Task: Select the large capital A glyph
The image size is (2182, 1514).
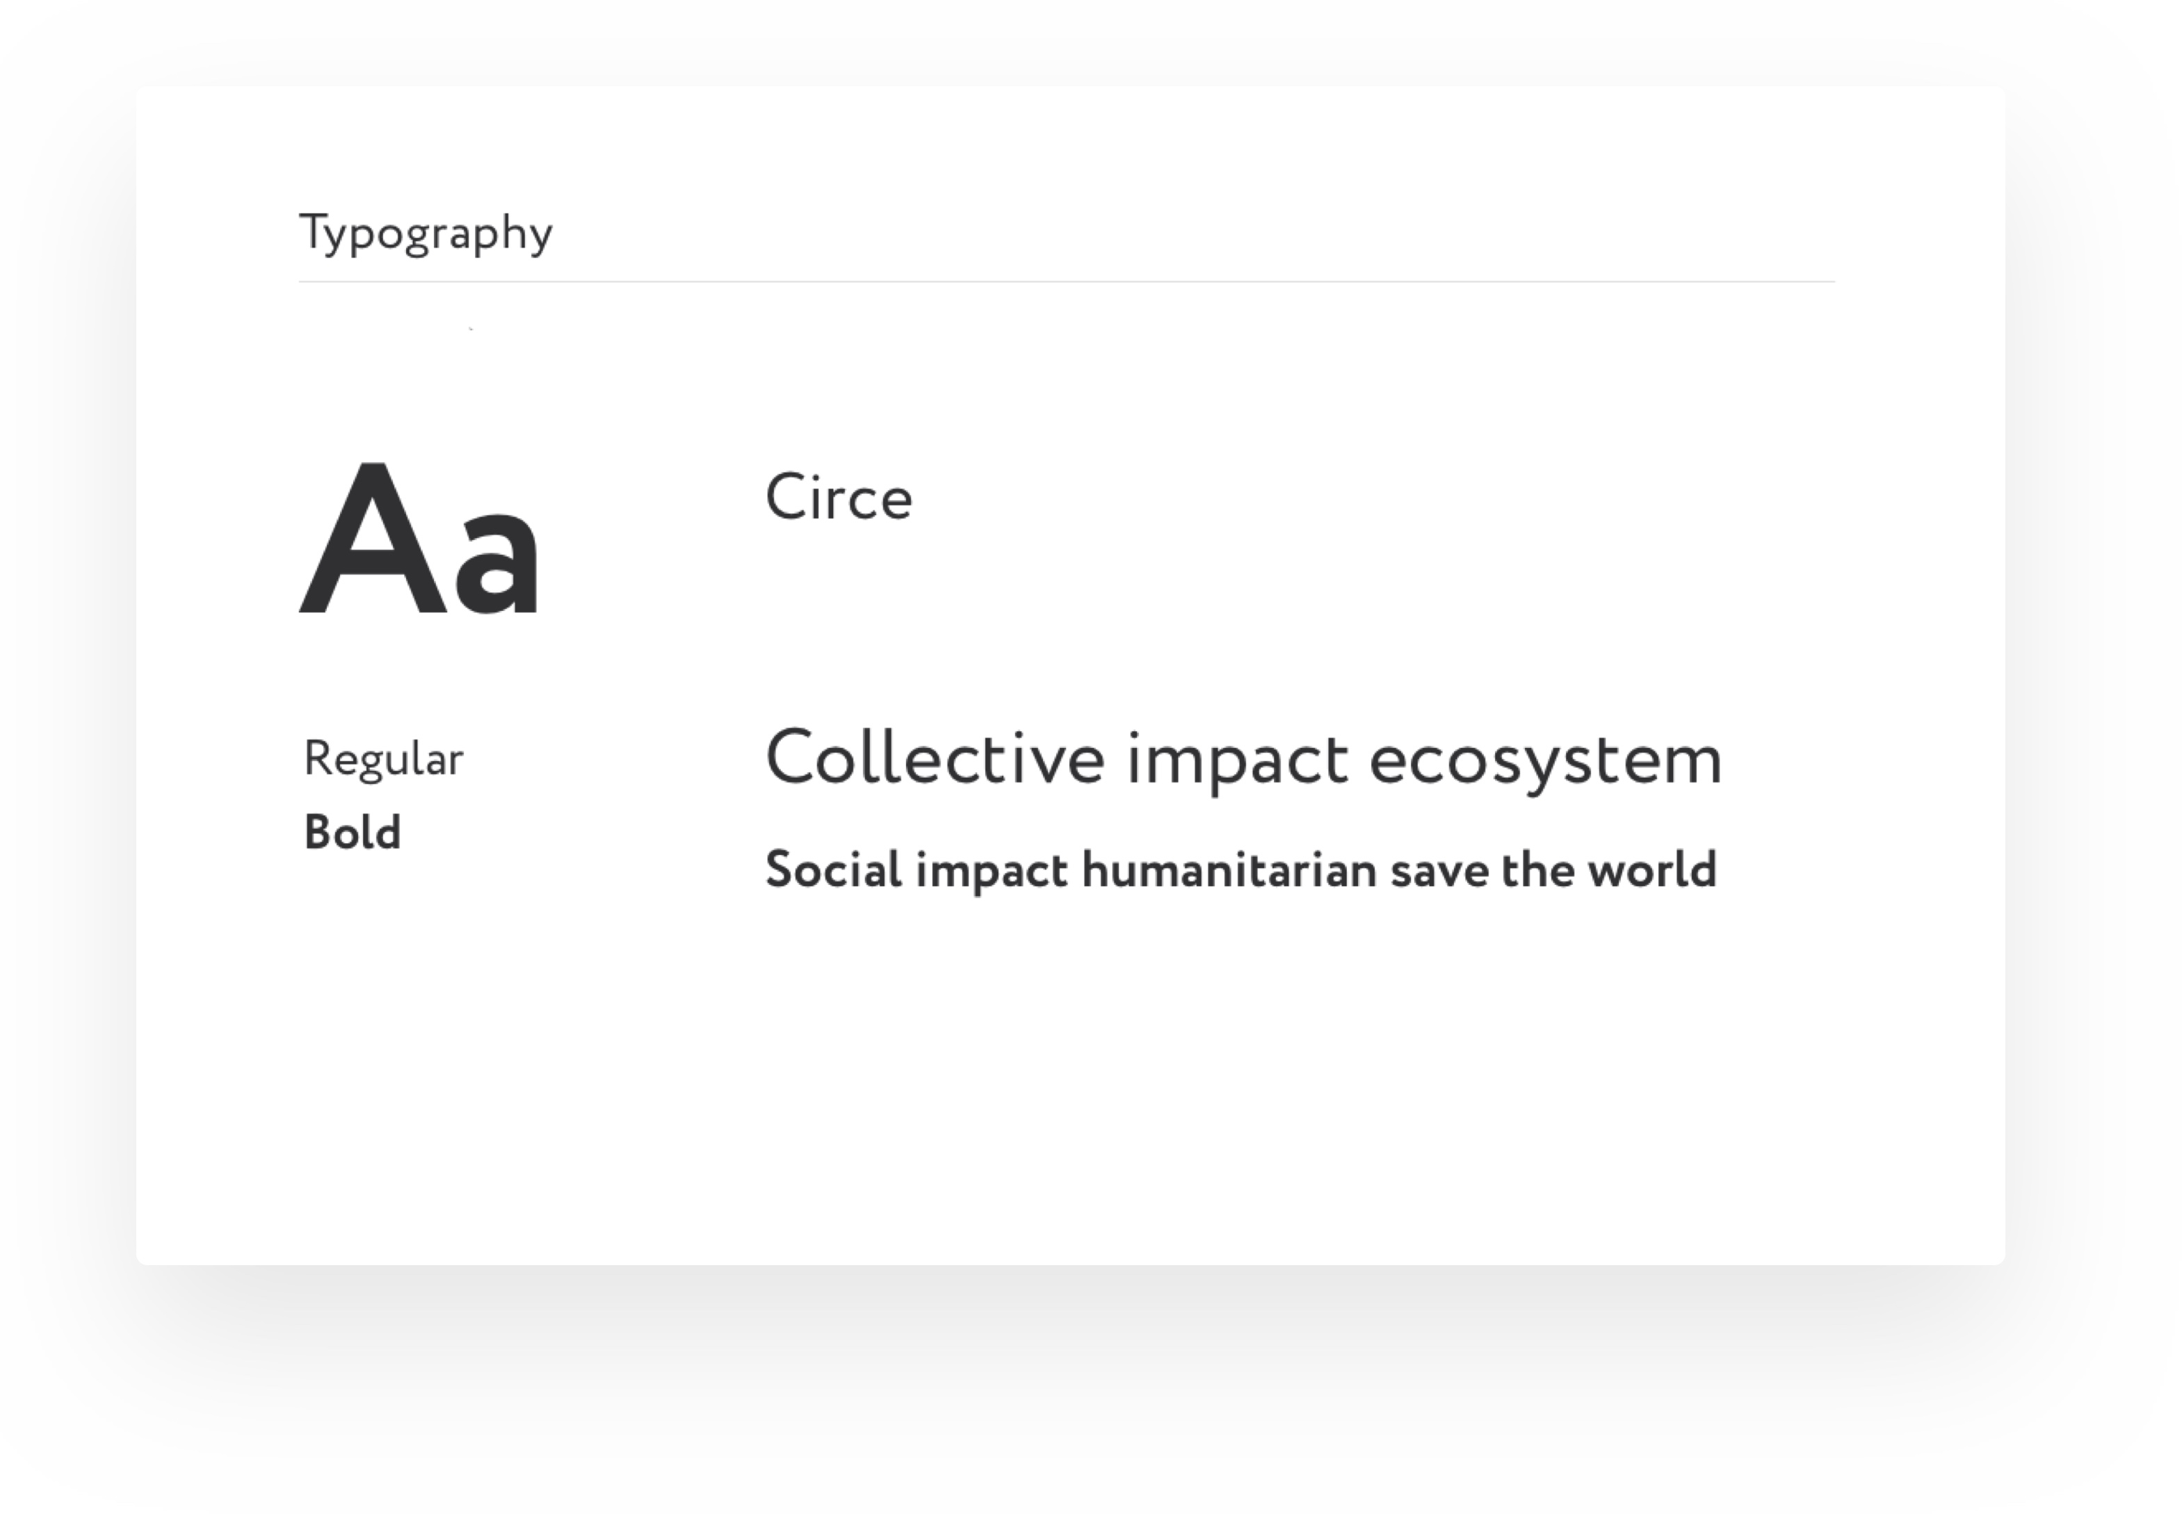Action: click(x=373, y=539)
